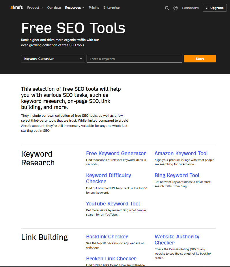The width and height of the screenshot is (230, 267).
Task: Click the orange Start button
Action: coord(200,59)
